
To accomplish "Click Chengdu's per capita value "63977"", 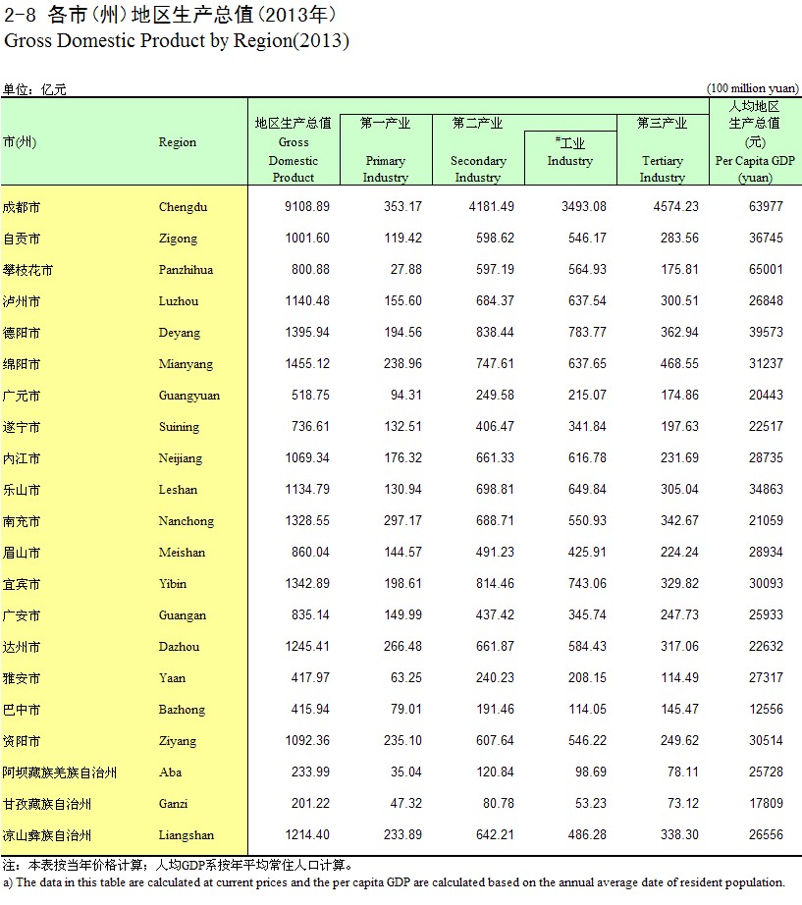I will 766,207.
